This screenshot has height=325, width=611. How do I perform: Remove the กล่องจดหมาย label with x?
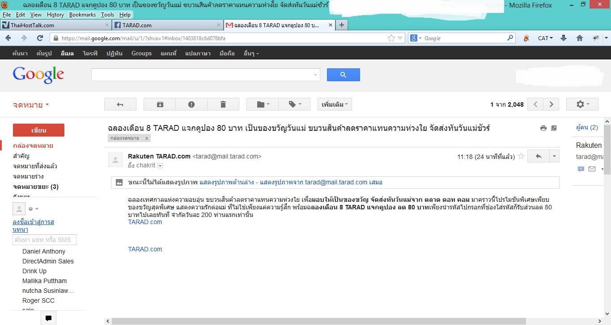[147, 138]
